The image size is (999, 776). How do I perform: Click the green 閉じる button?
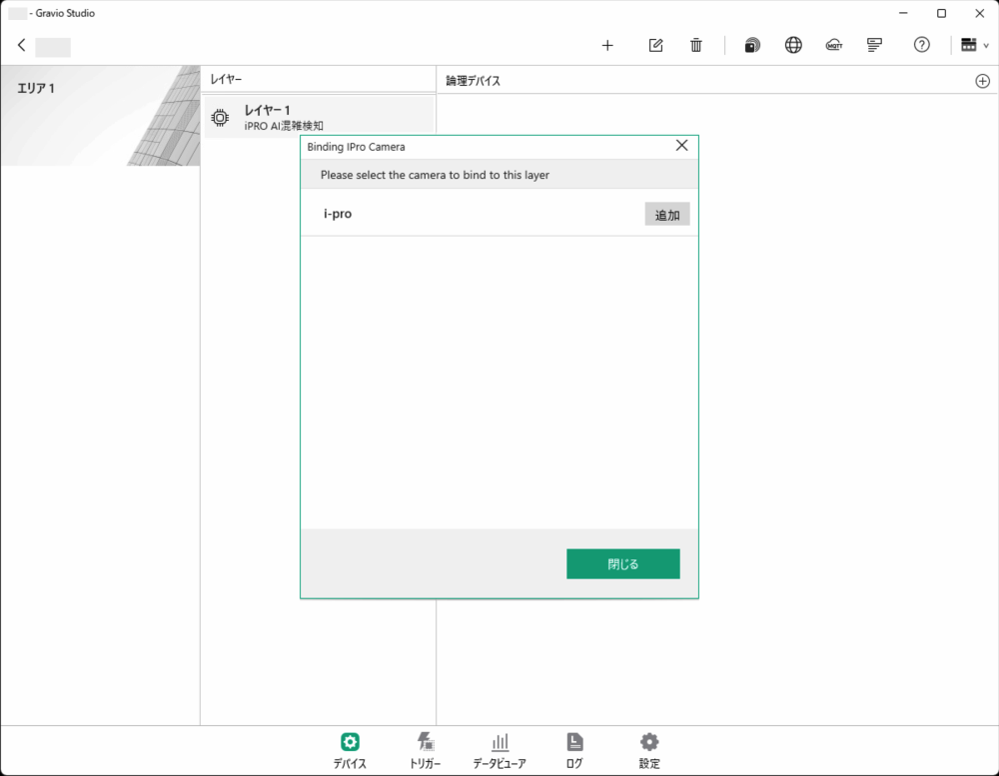[x=622, y=564]
